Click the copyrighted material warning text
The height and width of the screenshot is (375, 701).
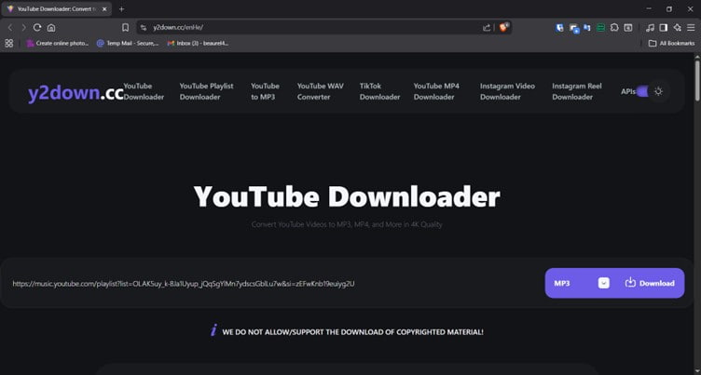(352, 332)
